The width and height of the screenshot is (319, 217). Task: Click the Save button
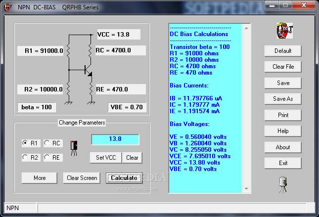[283, 83]
